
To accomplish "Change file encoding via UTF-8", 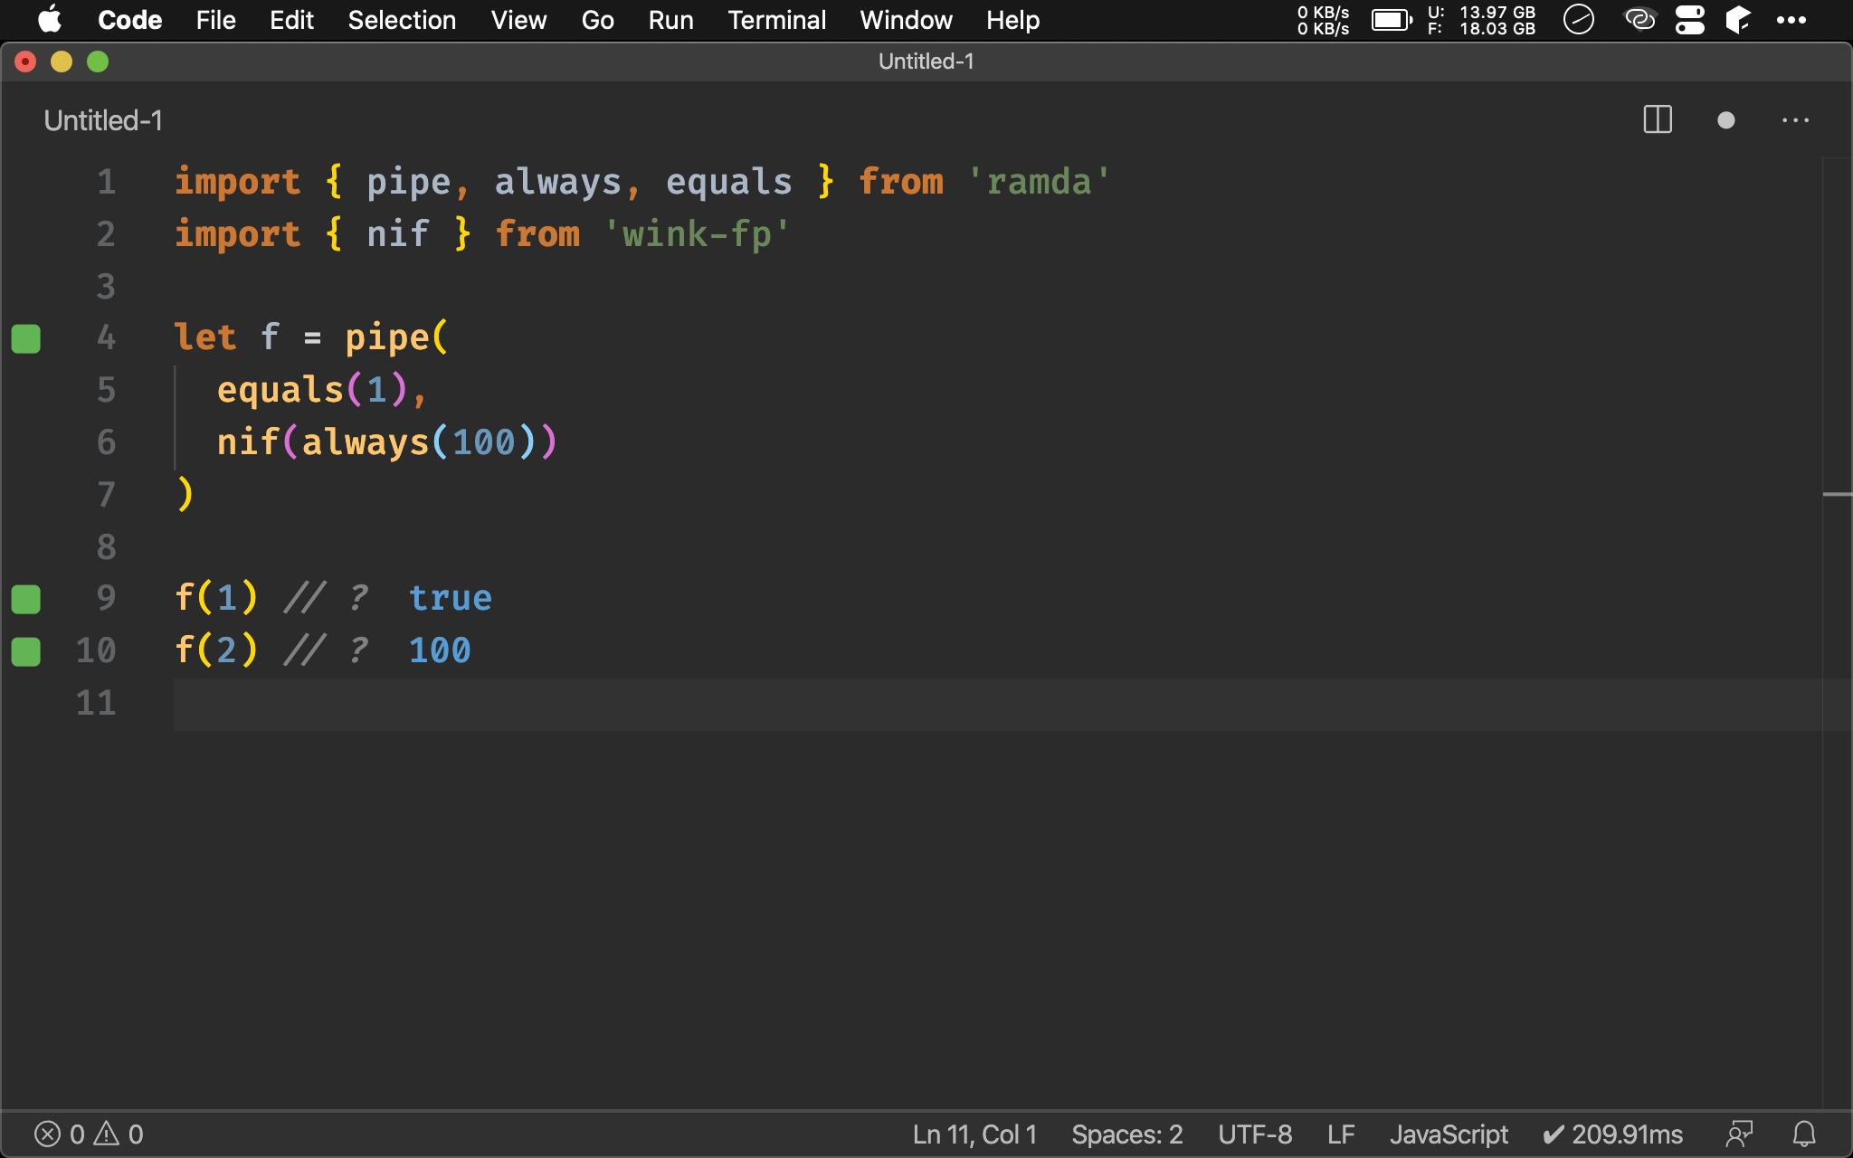I will click(1255, 1134).
